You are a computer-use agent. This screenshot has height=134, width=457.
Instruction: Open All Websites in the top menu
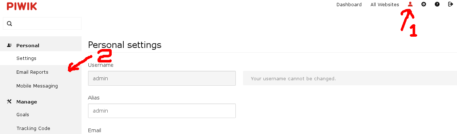[385, 5]
